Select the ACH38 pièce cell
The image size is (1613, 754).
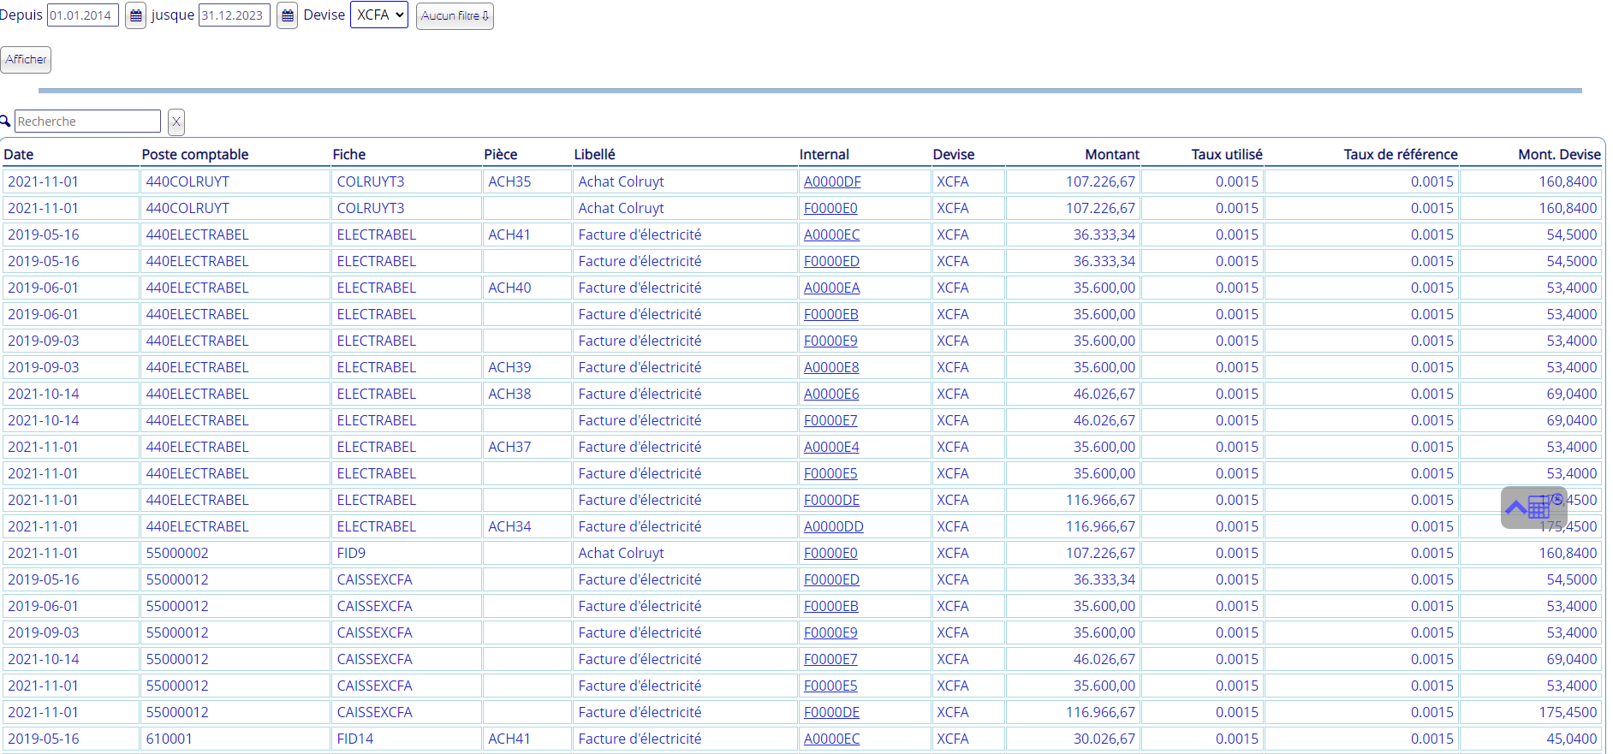pos(527,394)
